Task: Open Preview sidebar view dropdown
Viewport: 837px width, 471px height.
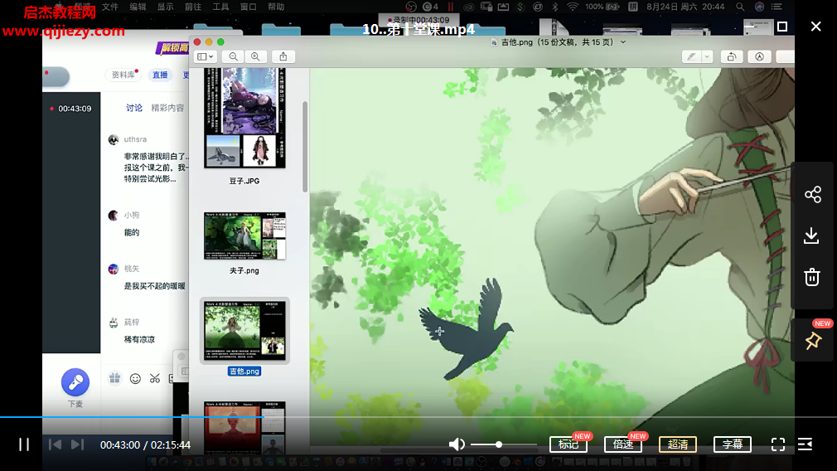Action: click(206, 56)
